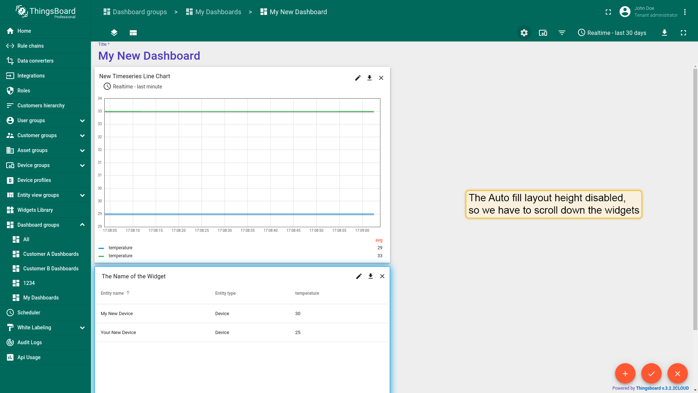Open the user menu three-dots icon
Screen dimensions: 698x393
point(685,12)
